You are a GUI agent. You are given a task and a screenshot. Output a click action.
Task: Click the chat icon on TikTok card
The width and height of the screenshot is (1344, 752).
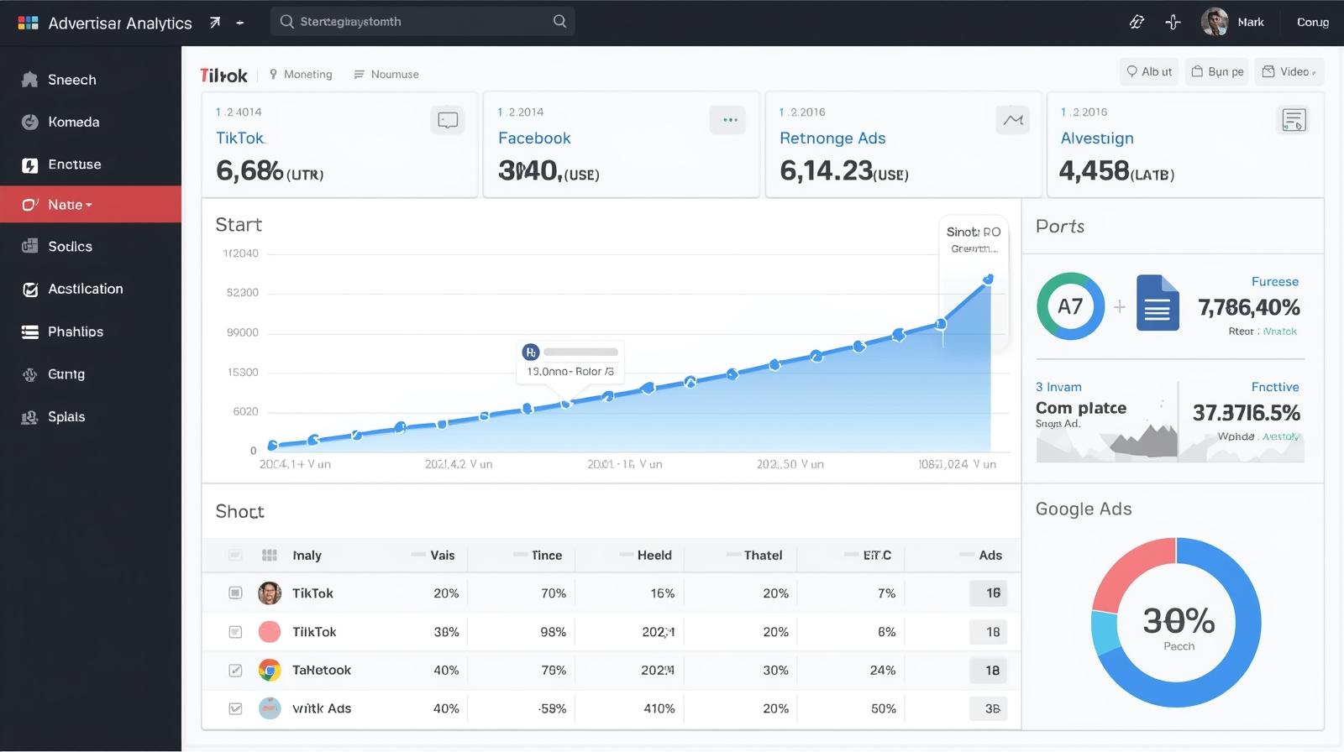click(448, 120)
